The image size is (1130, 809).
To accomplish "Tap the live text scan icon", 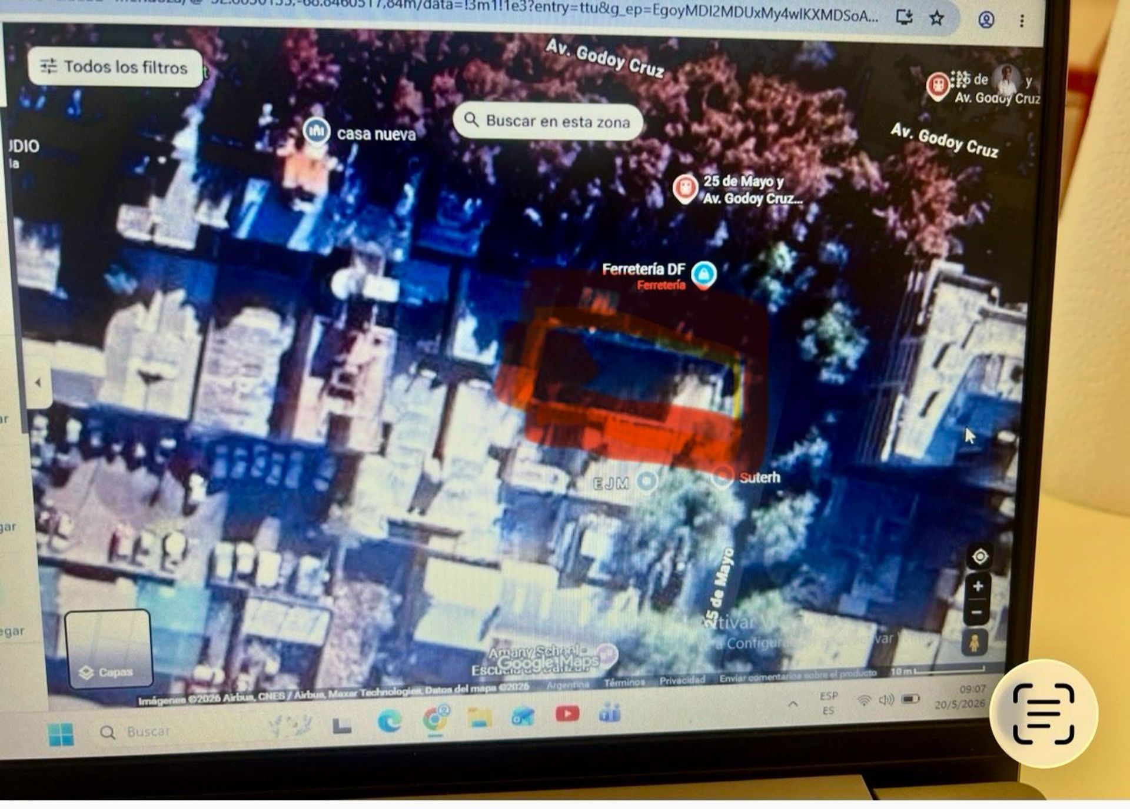I will coord(1043,713).
